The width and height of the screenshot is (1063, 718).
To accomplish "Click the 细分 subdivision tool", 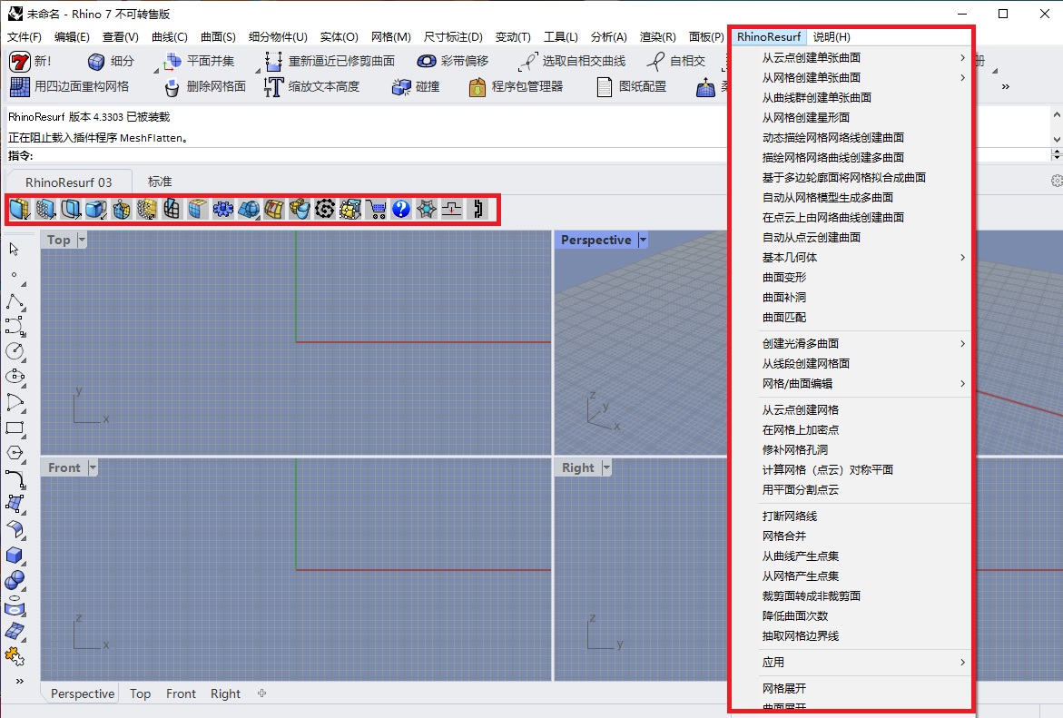I will pyautogui.click(x=111, y=61).
